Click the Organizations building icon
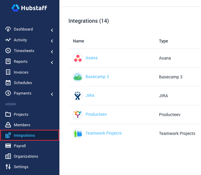 8,156
